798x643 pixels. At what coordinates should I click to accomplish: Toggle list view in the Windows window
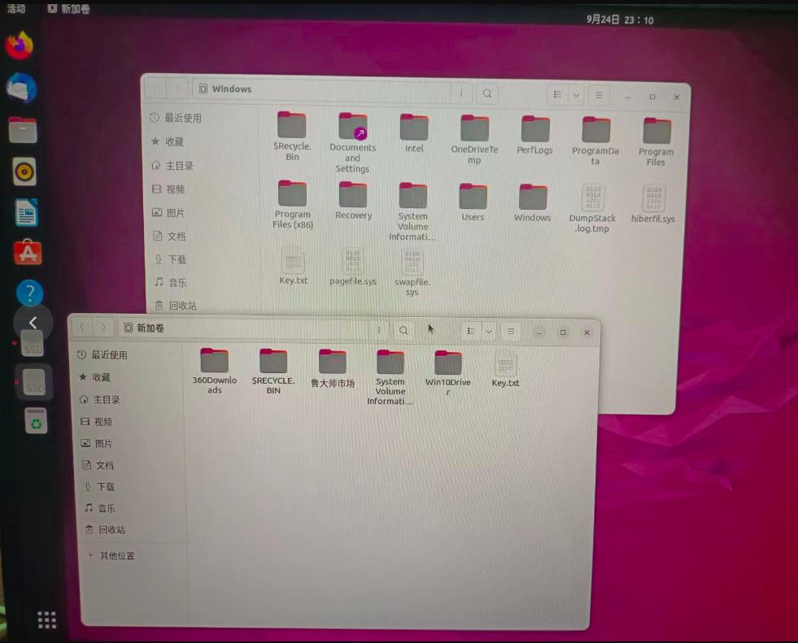pos(559,95)
